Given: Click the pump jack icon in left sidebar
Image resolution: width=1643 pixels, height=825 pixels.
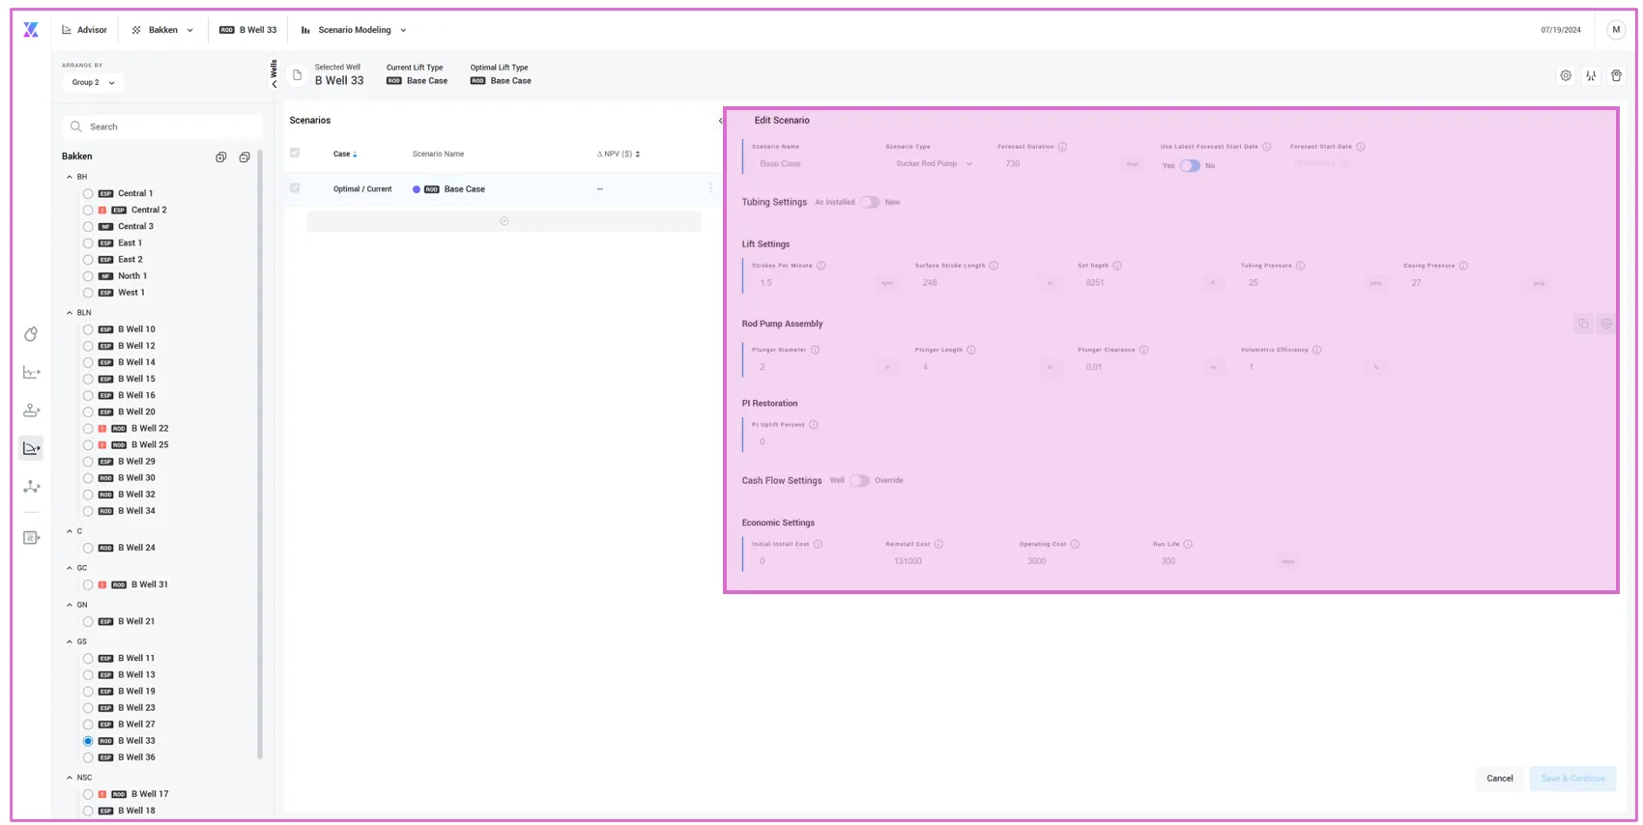Looking at the screenshot, I should click(x=31, y=411).
